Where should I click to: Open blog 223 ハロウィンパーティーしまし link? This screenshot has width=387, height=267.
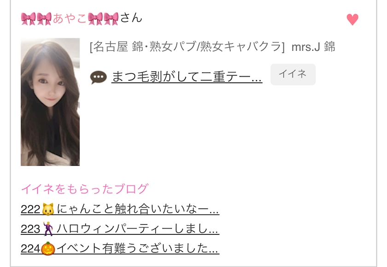pyautogui.click(x=120, y=229)
